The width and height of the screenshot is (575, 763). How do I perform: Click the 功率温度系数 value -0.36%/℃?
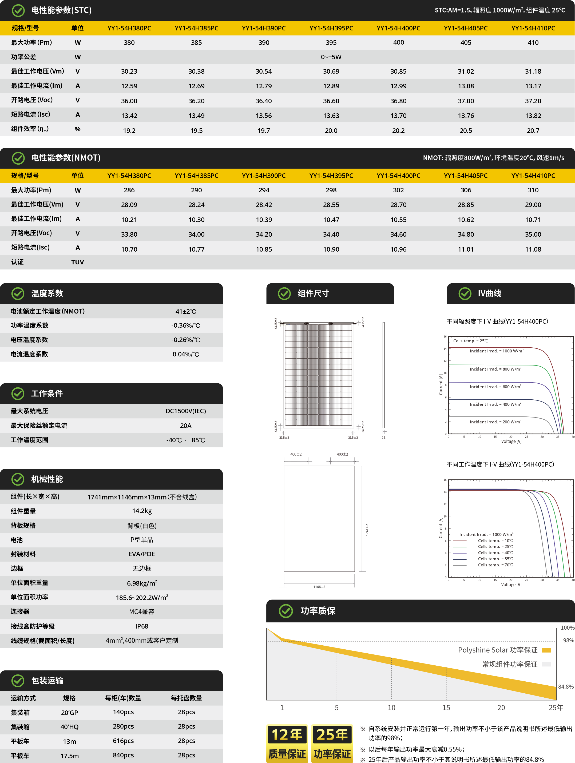[186, 326]
